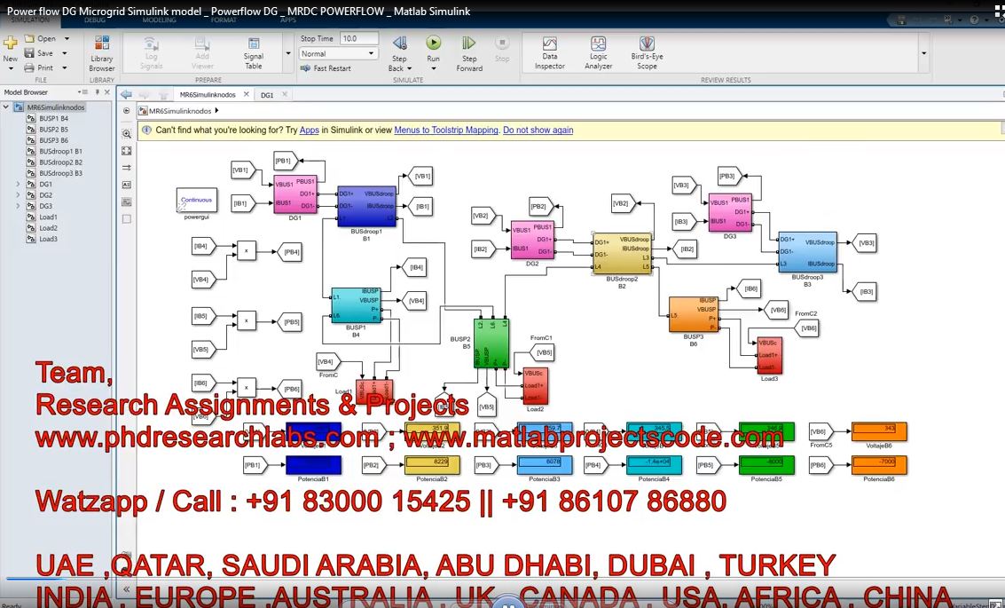The width and height of the screenshot is (1005, 608).
Task: Click the Log Signals icon
Action: click(x=152, y=43)
